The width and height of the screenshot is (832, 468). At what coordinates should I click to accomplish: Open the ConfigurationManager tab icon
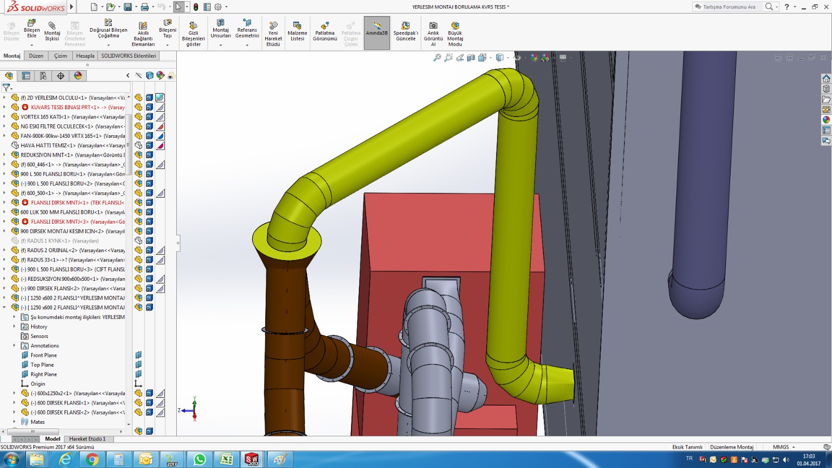[43, 76]
